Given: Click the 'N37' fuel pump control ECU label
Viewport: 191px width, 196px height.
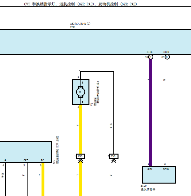Looking at the screenshot, I should pos(54,162).
